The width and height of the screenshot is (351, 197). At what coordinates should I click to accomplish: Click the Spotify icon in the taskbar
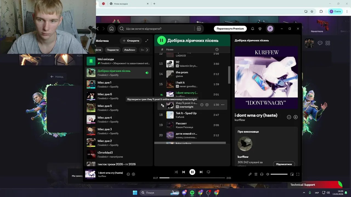192,193
